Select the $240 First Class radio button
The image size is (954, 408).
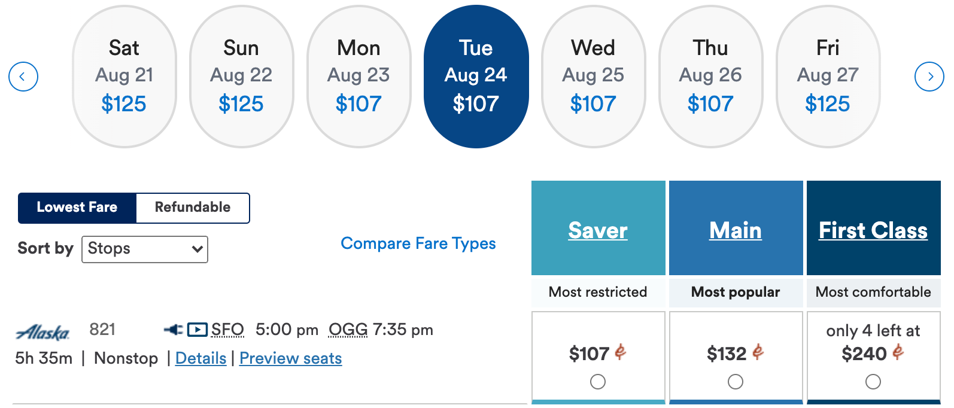(873, 382)
